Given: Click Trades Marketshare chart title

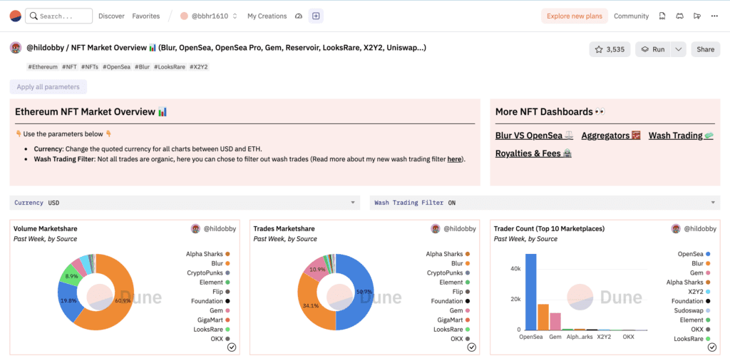Looking at the screenshot, I should 284,229.
